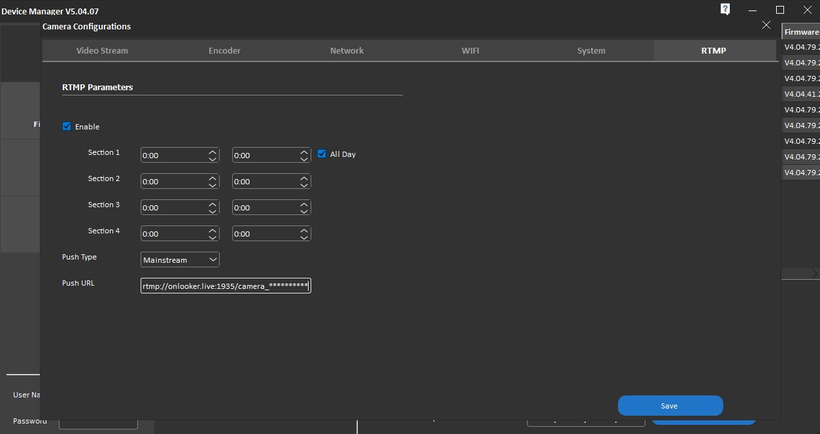
Task: Switch to the Video Stream tab
Action: point(102,50)
